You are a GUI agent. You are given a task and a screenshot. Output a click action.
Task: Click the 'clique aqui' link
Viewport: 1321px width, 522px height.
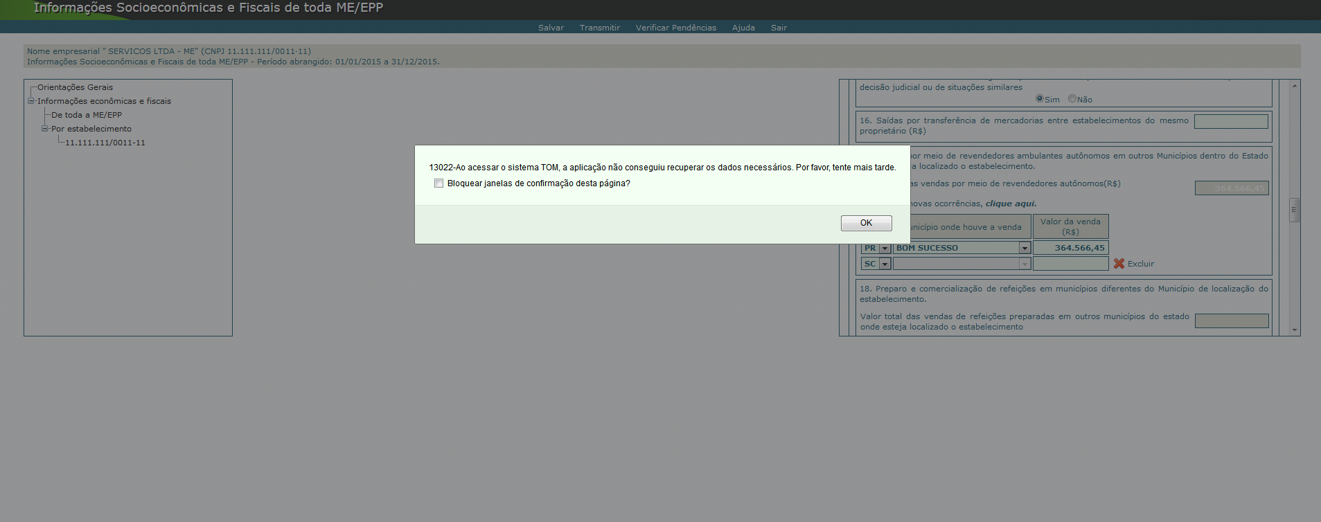coord(1011,204)
